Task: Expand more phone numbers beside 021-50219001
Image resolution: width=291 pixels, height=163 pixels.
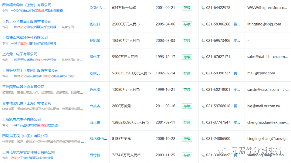Action: (237, 89)
